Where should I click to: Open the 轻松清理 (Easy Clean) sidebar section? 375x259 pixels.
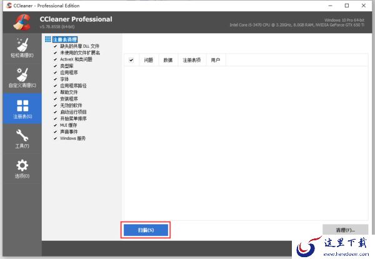tap(22, 47)
